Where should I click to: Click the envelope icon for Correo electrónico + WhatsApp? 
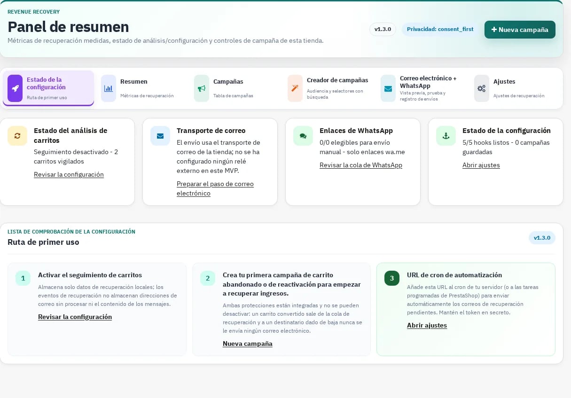click(388, 88)
